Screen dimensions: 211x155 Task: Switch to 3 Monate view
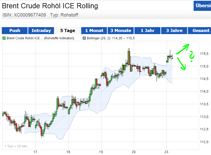[121, 30]
